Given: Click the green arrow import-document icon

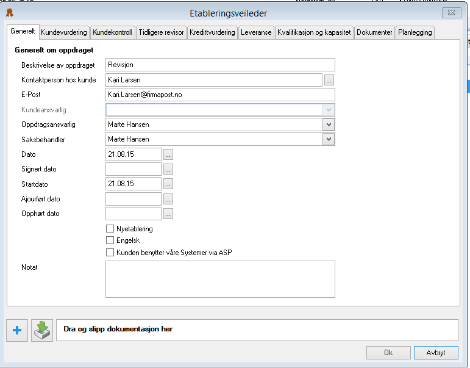Looking at the screenshot, I should tap(42, 330).
